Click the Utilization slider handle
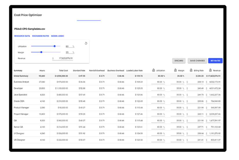This screenshot has width=239, height=160. (55, 46)
